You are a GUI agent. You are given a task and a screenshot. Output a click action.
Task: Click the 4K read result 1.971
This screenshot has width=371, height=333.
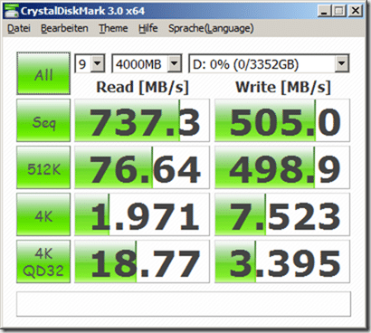142,214
